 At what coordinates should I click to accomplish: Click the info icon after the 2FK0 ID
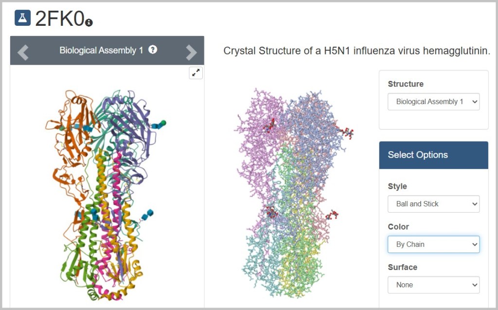89,22
